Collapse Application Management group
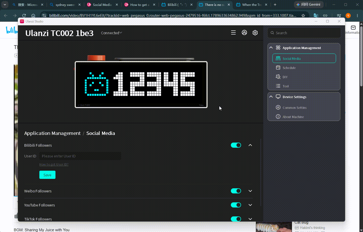Image resolution: width=363 pixels, height=232 pixels. [x=271, y=48]
